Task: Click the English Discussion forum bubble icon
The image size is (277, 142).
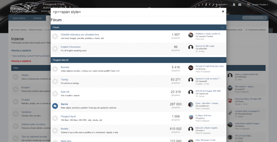Action: point(55,48)
